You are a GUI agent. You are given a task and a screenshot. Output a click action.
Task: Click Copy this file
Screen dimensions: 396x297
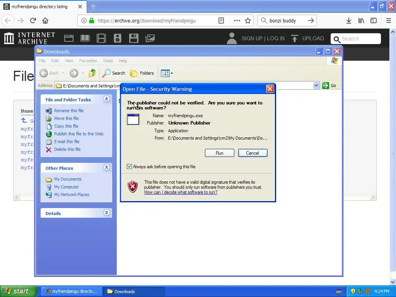coord(66,126)
